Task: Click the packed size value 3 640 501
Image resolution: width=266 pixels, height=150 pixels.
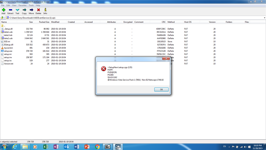Action: pos(45,38)
